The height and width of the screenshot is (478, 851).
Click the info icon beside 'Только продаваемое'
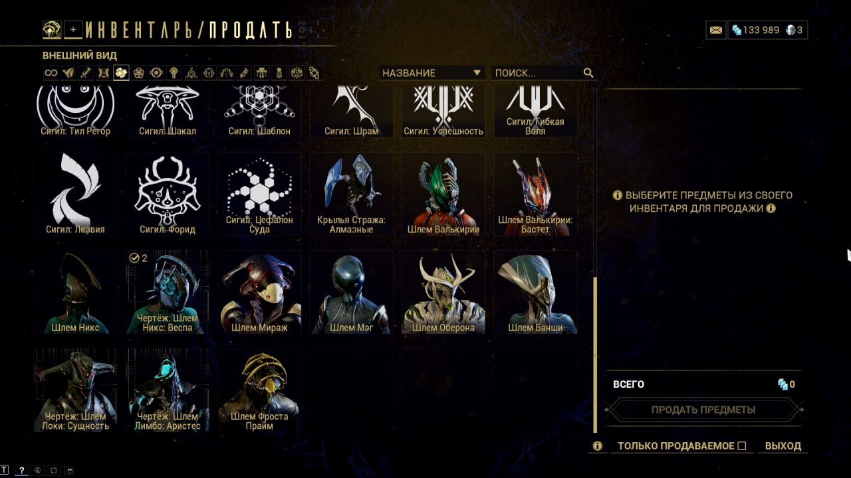point(598,446)
